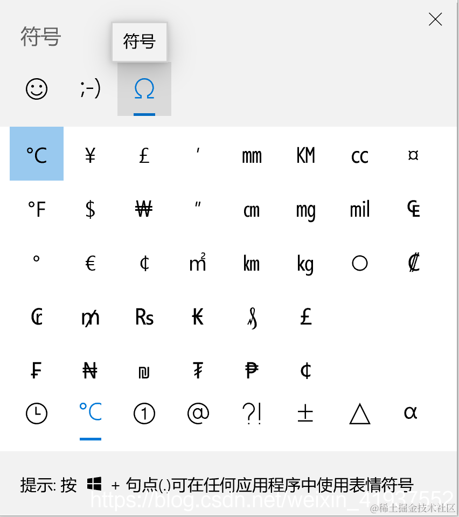459x517 pixels.
Task: Switch to the kaomoji ;-) tab
Action: [91, 89]
